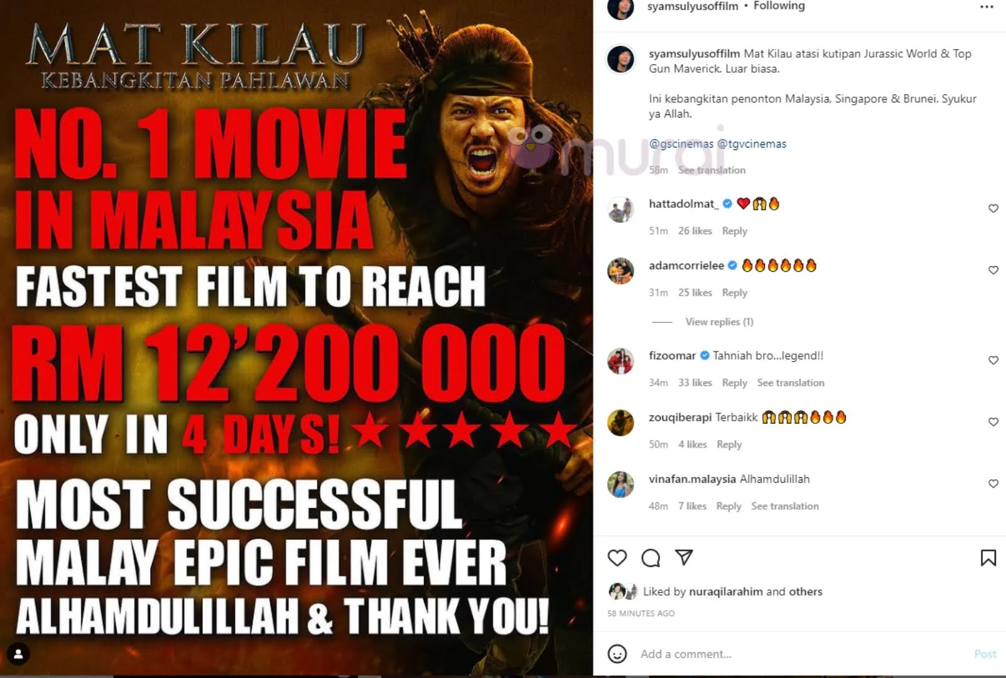Like fizoomar's comment heart
The height and width of the screenshot is (678, 1006).
coord(993,360)
